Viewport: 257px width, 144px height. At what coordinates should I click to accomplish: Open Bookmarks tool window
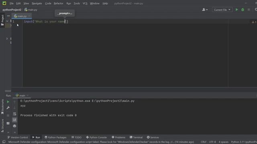click(2, 107)
